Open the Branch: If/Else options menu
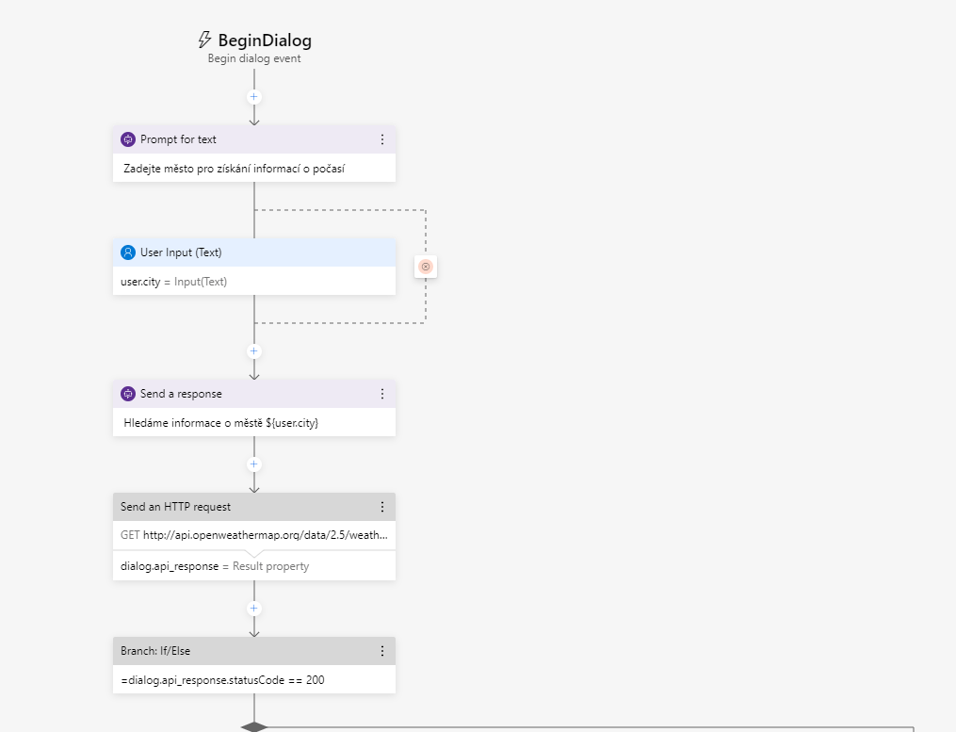Screen dimensions: 956x732 click(x=382, y=651)
